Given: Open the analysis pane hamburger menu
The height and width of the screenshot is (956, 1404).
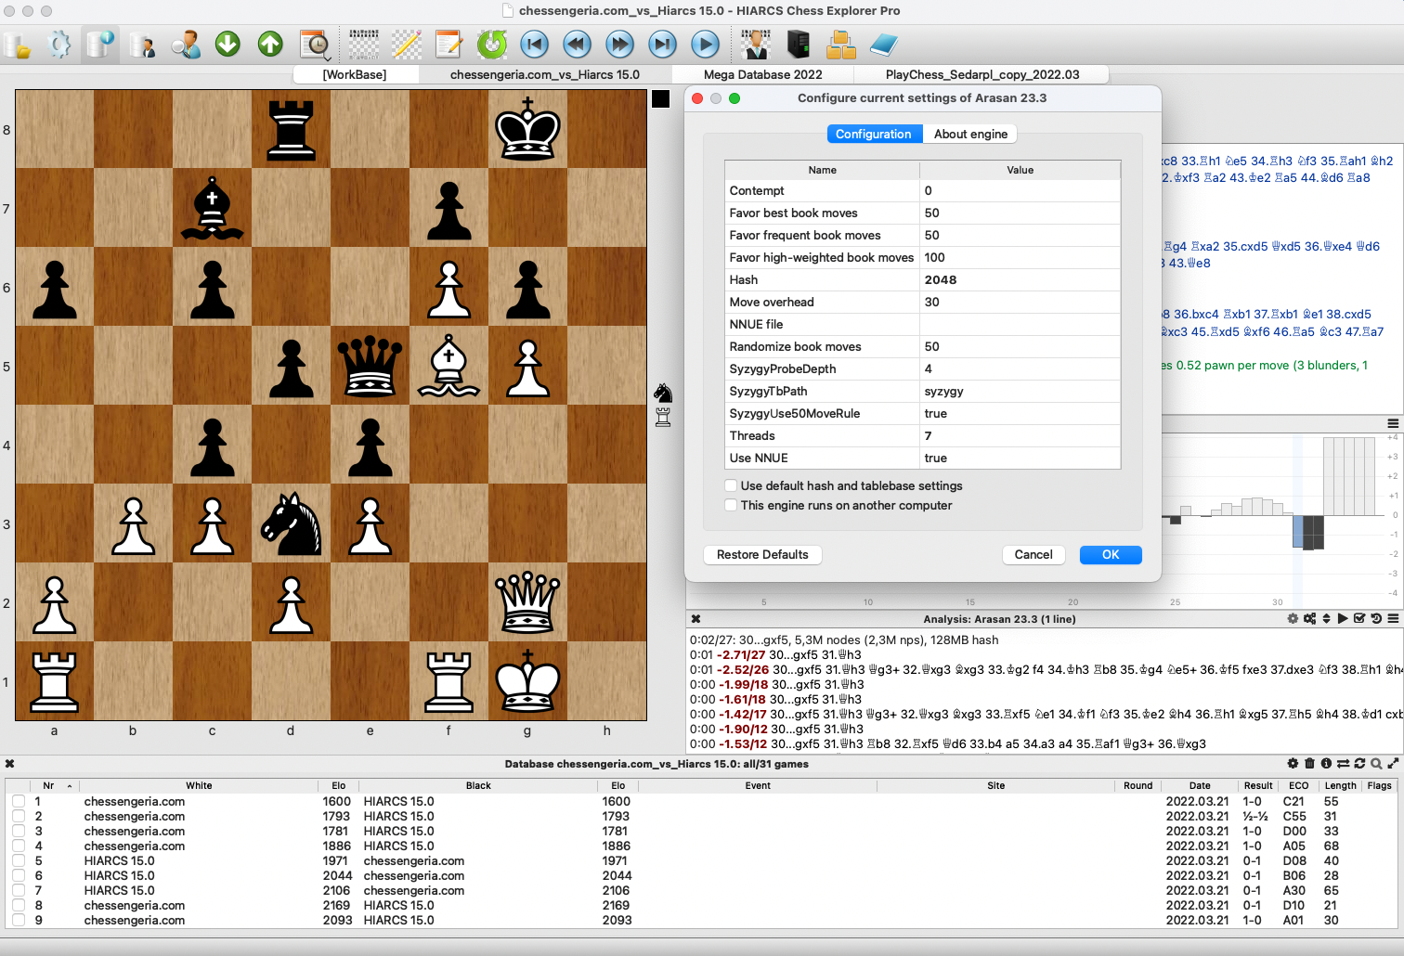Looking at the screenshot, I should tap(1393, 619).
